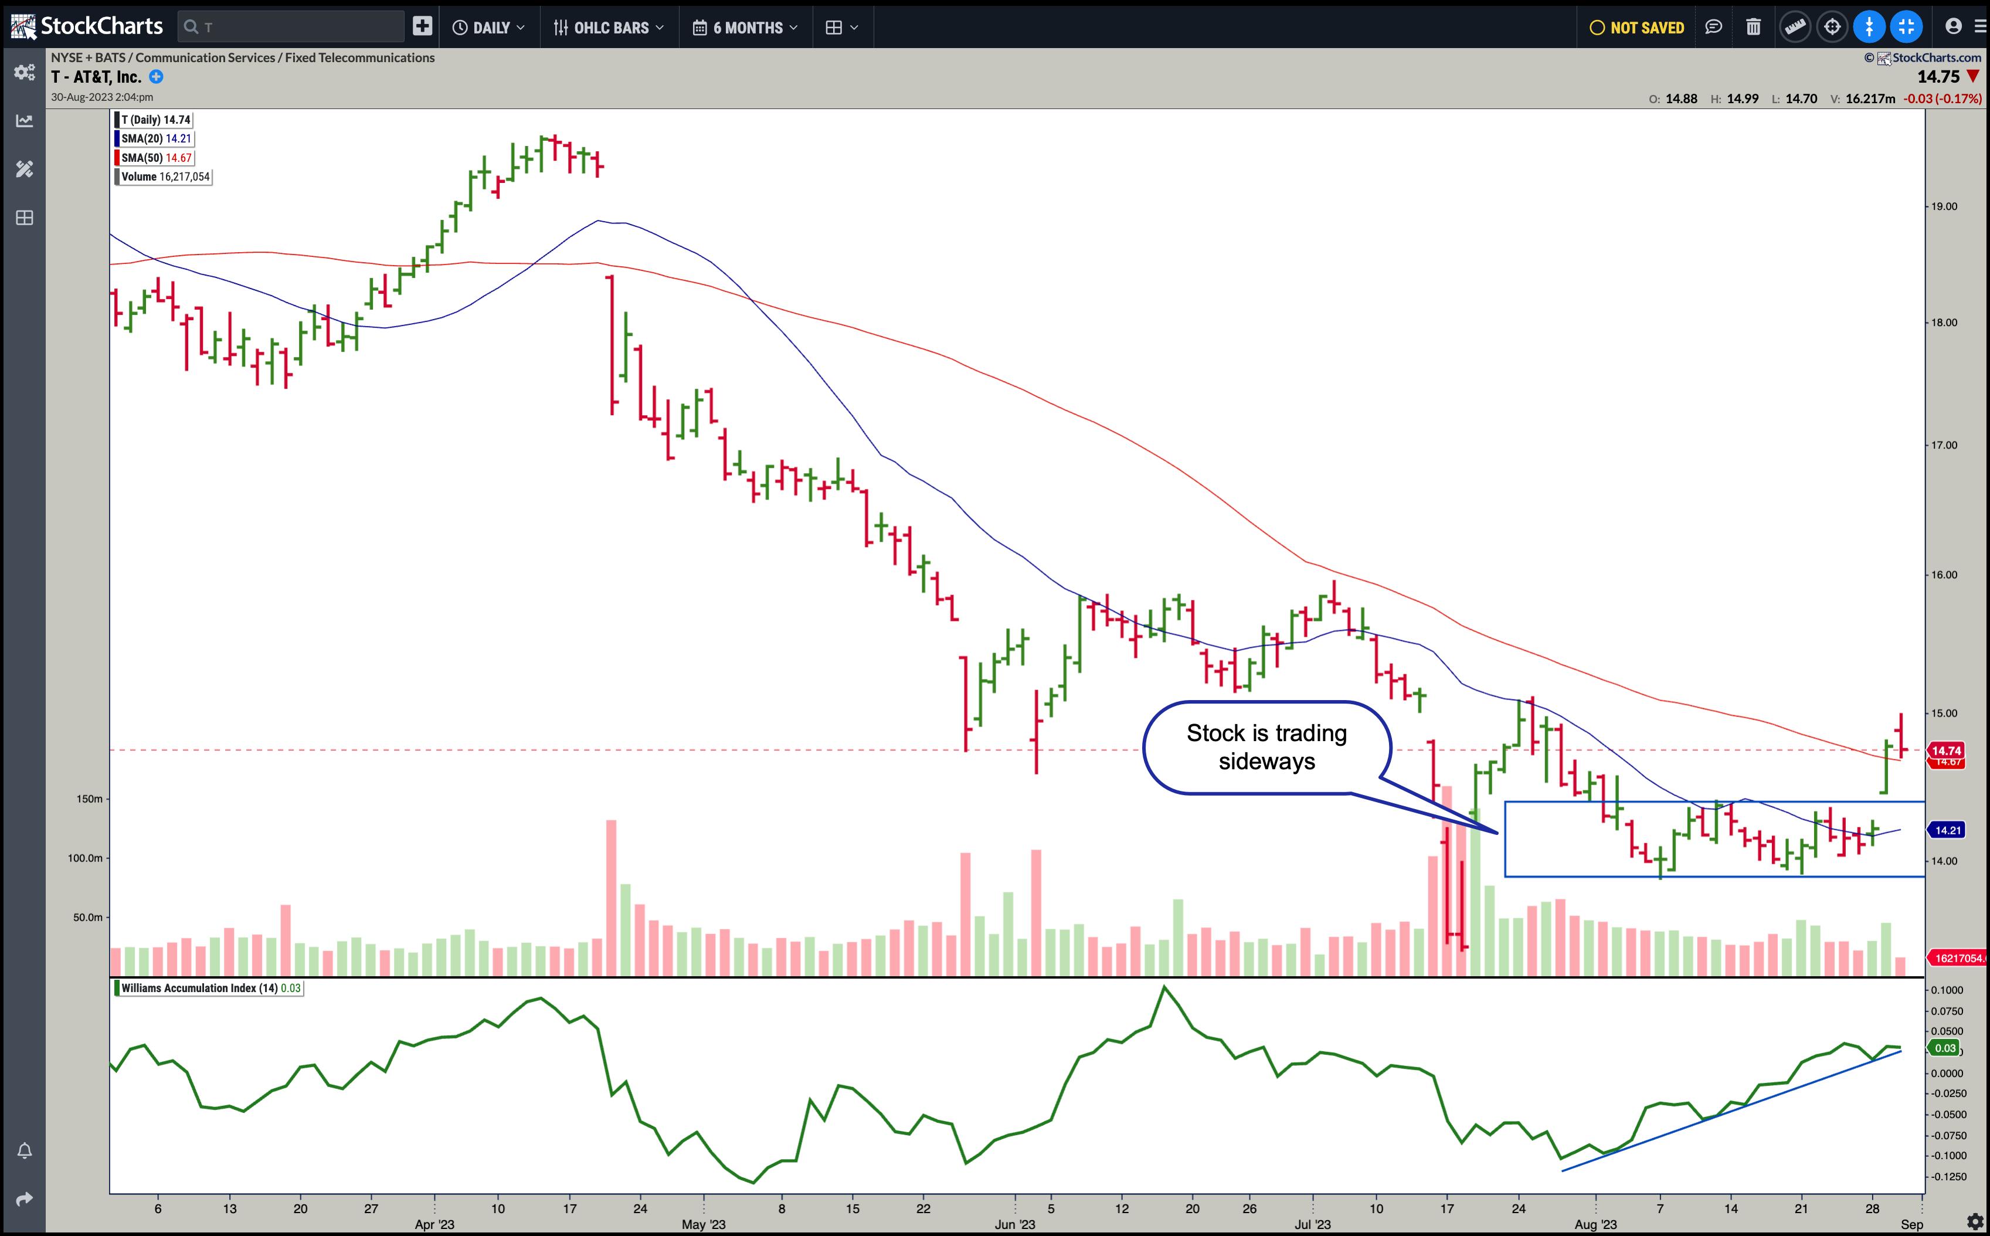Toggle the ruler measurement tool

1795,27
